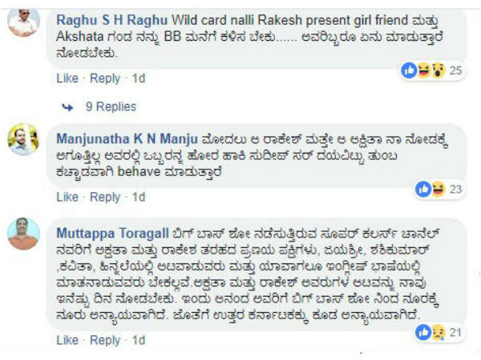Image resolution: width=481 pixels, height=360 pixels.
Task: Reply to Manjunatha K N Manju's comment
Action: click(x=105, y=197)
